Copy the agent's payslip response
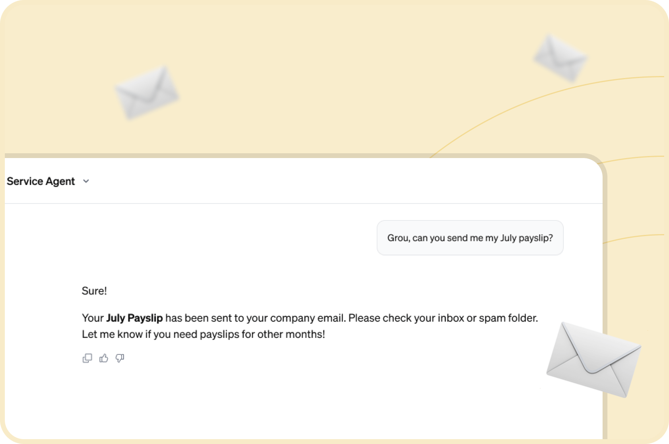Image resolution: width=669 pixels, height=444 pixels. [87, 358]
